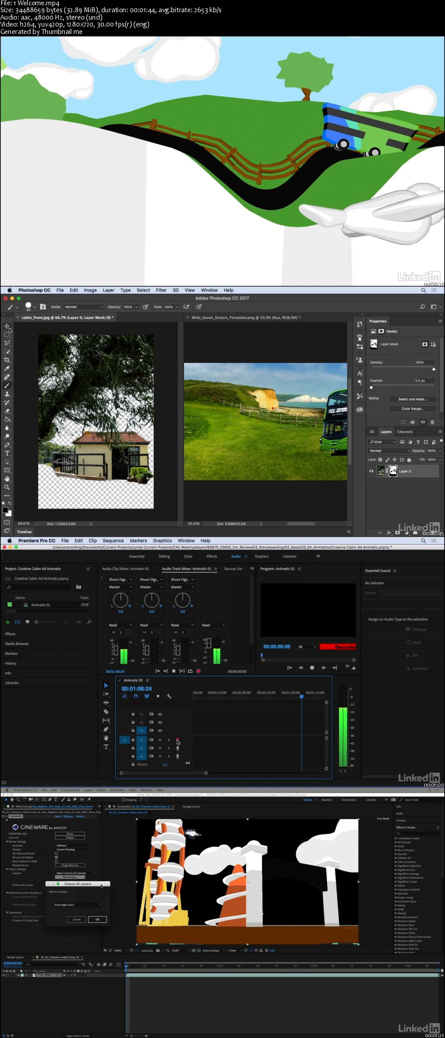Open Audio Clip Mixer tab in Premiere
Screen dimensions: 445x1038
click(x=125, y=569)
